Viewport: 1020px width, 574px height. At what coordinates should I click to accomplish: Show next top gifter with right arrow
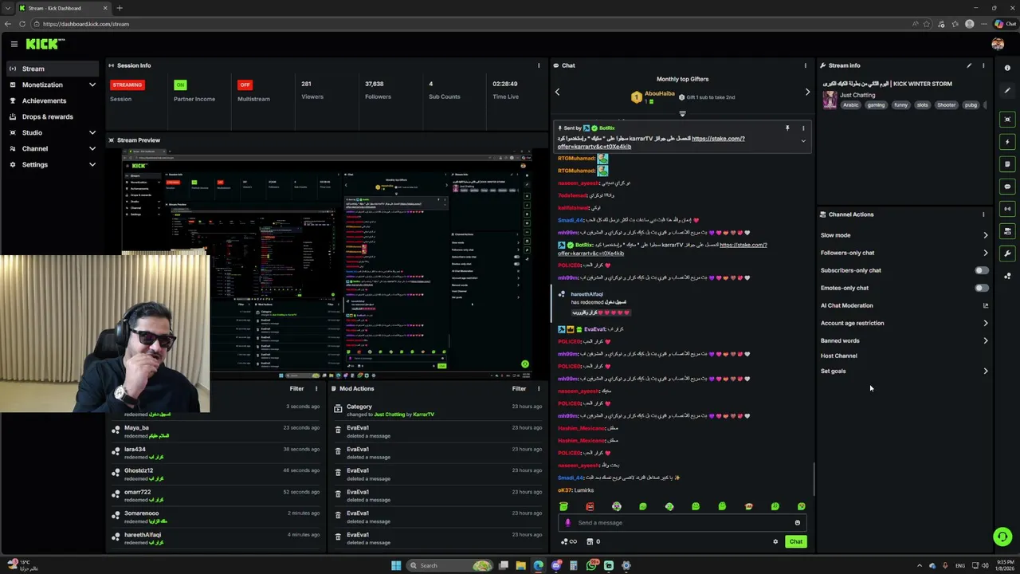pyautogui.click(x=807, y=92)
